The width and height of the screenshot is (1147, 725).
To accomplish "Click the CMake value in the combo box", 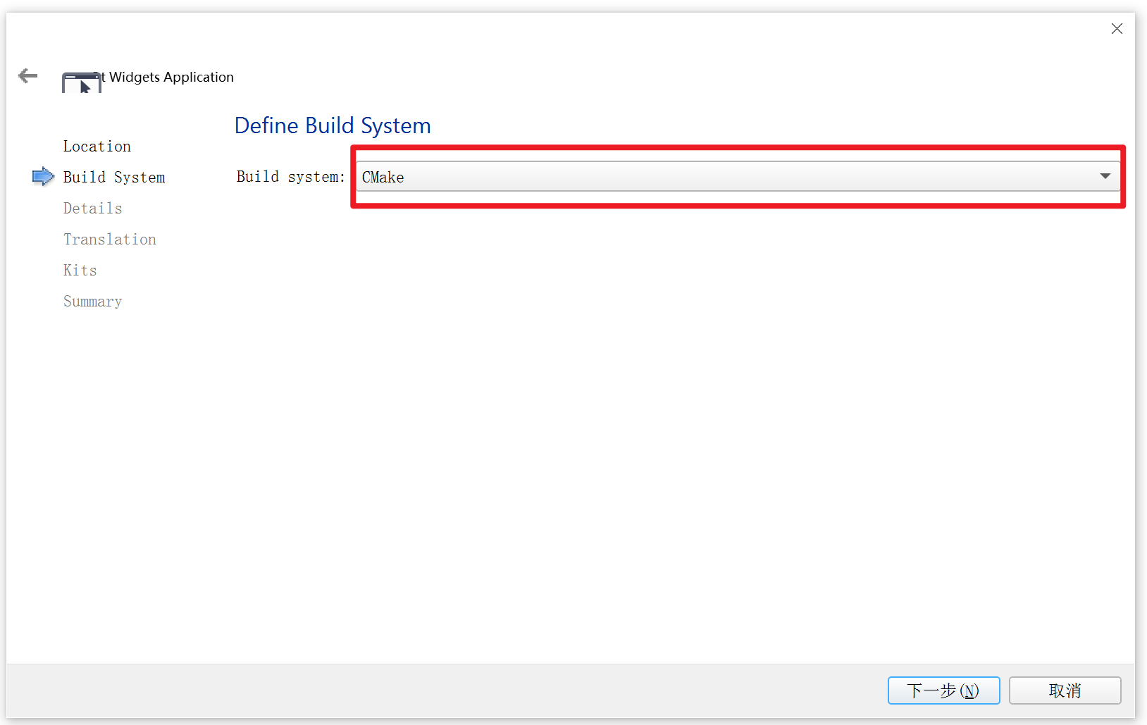I will [383, 178].
